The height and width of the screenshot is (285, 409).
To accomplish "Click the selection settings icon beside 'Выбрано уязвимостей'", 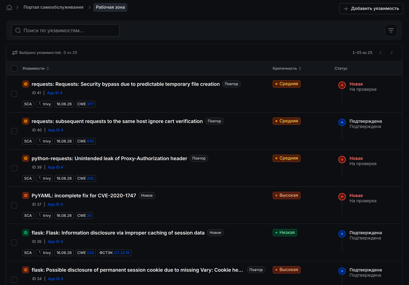I will click(15, 53).
